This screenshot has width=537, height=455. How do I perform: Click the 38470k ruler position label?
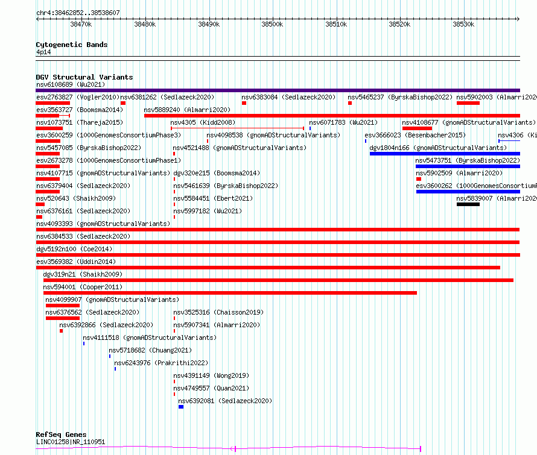[x=81, y=25]
